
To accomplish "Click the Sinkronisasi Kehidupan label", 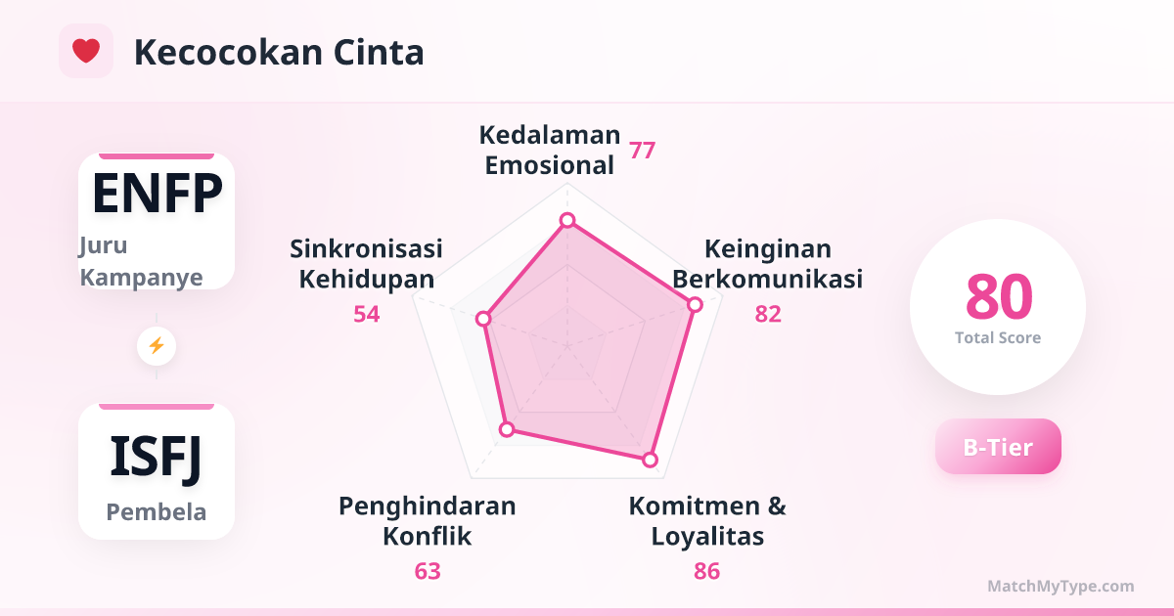I will pos(367,264).
